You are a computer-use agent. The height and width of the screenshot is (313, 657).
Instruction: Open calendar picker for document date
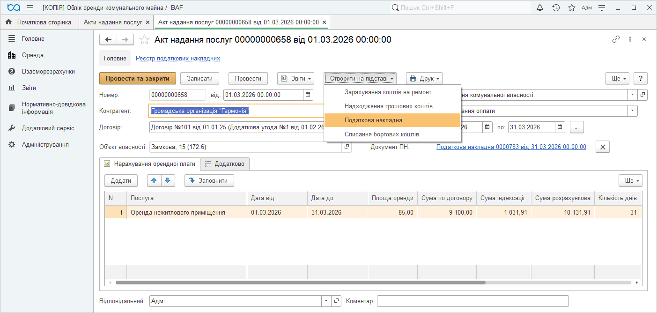(308, 95)
